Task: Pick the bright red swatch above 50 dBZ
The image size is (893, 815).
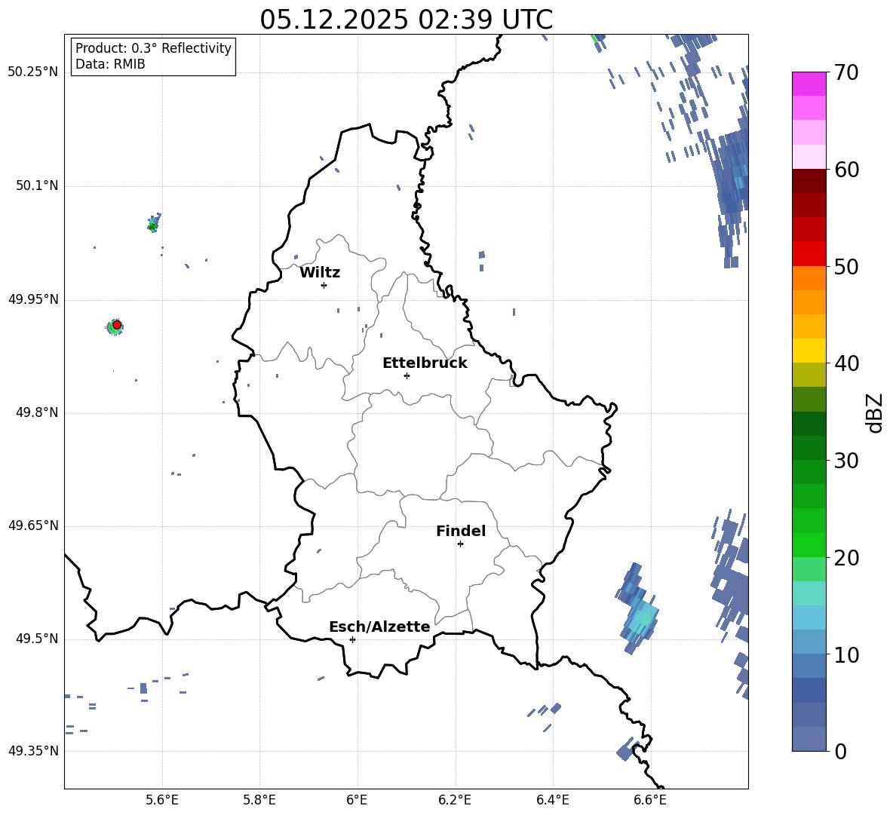Action: [x=809, y=254]
